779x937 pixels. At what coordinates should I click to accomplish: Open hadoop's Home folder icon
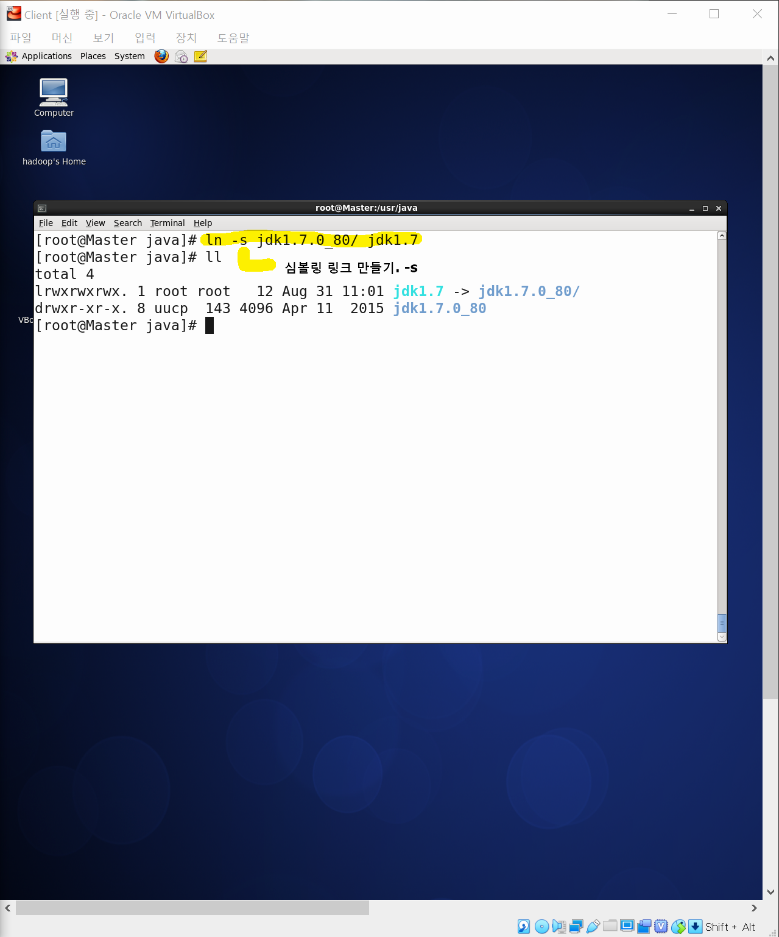pyautogui.click(x=54, y=141)
